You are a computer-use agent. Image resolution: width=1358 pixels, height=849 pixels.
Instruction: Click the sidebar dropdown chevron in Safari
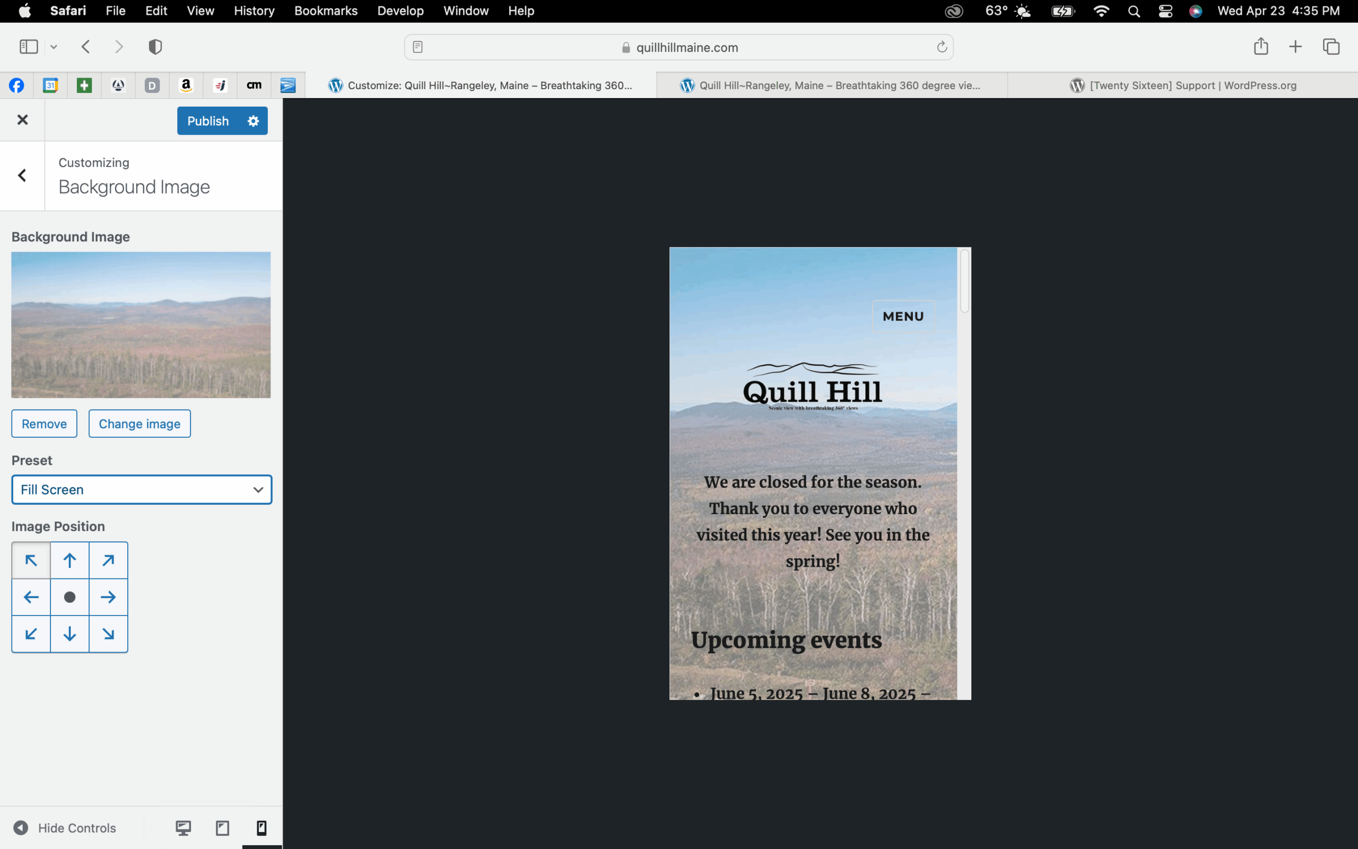[54, 47]
